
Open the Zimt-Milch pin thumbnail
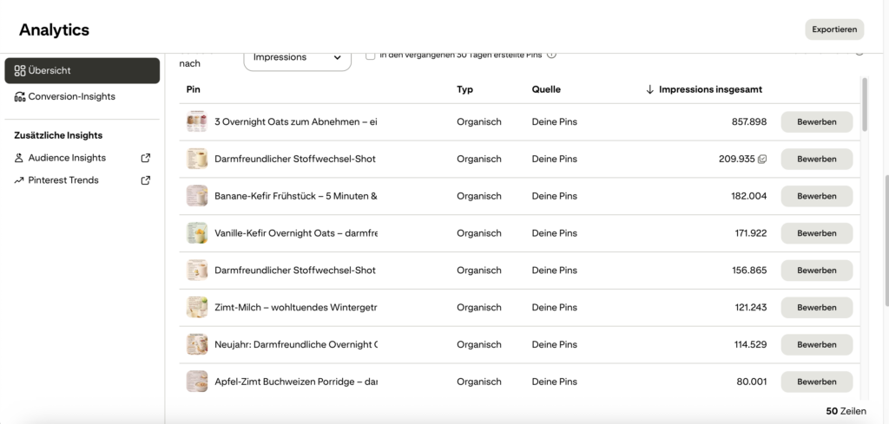pyautogui.click(x=197, y=308)
